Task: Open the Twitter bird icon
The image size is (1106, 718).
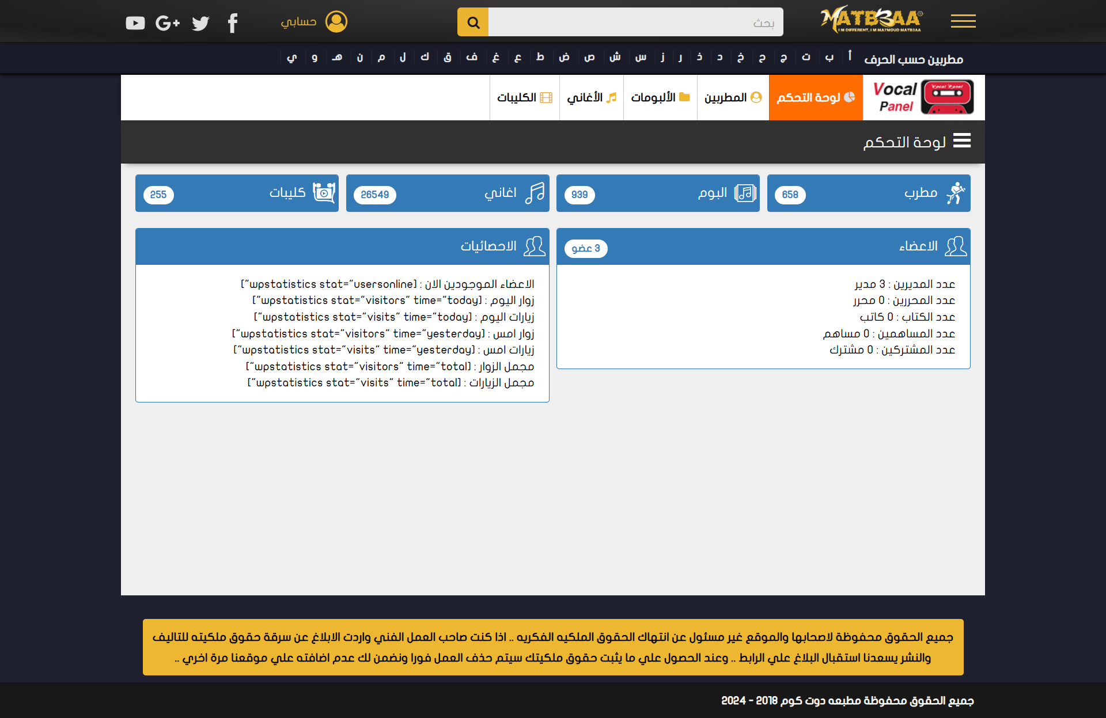Action: coord(200,23)
